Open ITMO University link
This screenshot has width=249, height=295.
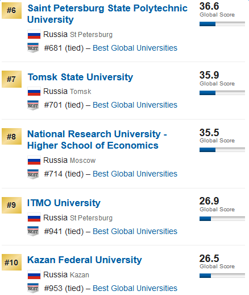click(64, 203)
